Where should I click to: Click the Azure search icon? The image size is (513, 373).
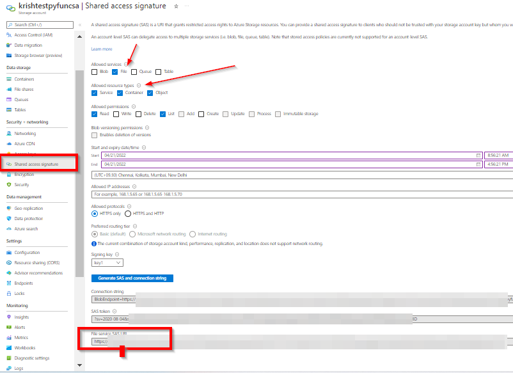click(9, 228)
